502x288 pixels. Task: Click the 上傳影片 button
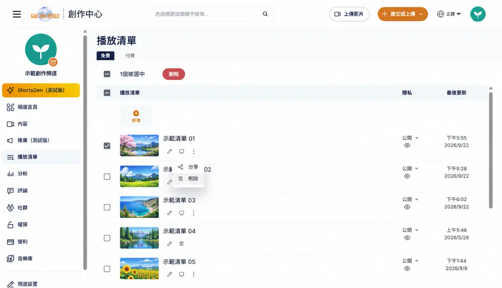(349, 14)
